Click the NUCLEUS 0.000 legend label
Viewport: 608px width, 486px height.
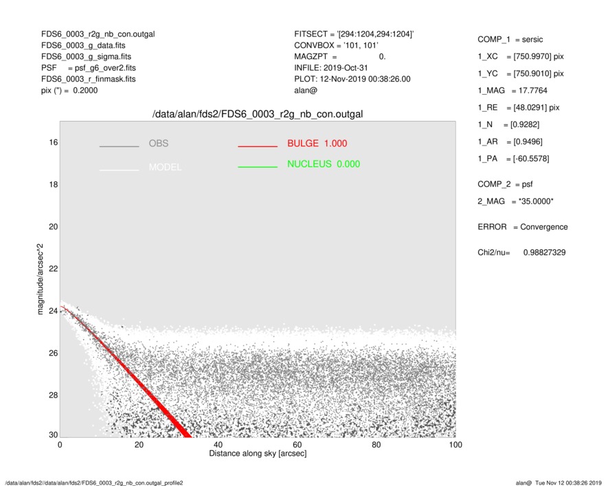(x=324, y=164)
